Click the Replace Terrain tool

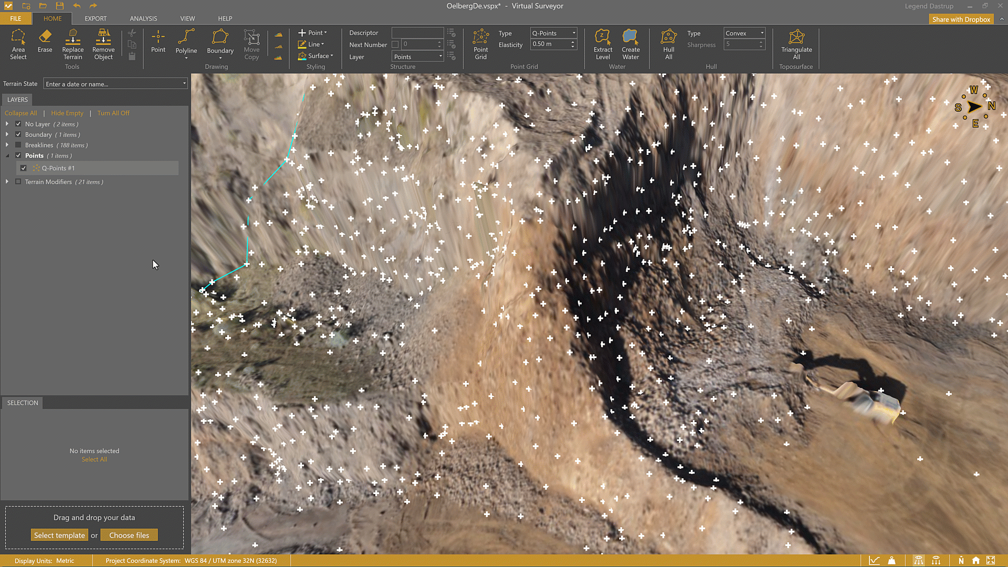coord(72,44)
